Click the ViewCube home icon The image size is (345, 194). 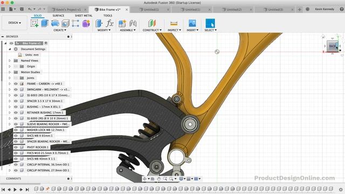(323, 37)
